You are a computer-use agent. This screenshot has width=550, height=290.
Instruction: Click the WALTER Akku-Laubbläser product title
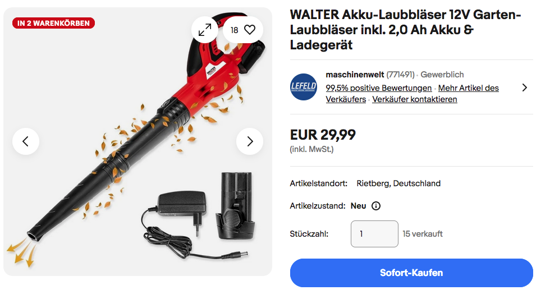(x=405, y=30)
